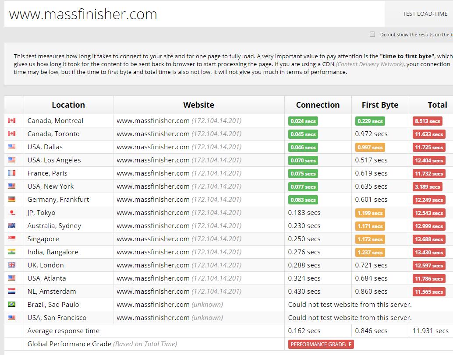Click the Netherlands flag icon beside Amsterdam

pos(11,292)
